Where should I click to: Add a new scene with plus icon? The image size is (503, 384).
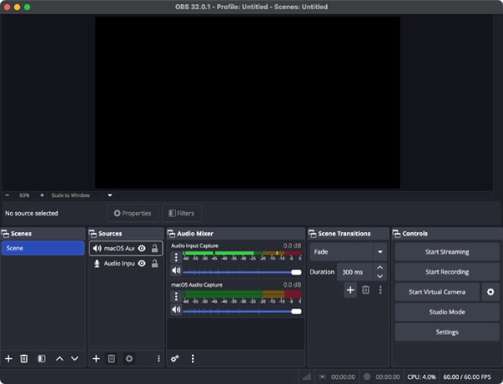8,359
